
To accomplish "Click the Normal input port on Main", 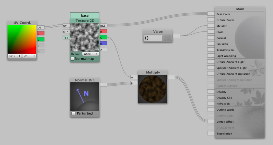I will coord(211,38).
